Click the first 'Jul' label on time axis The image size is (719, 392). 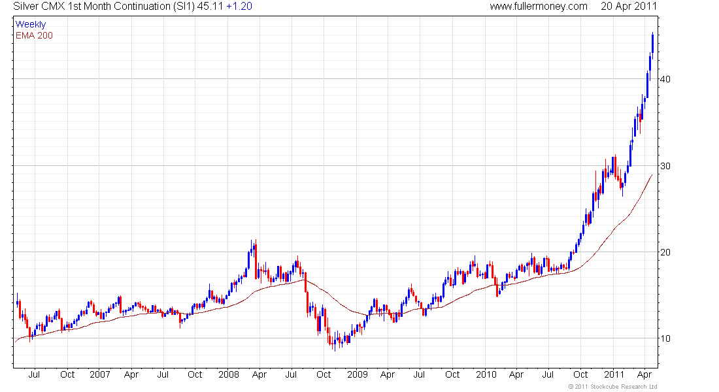(34, 374)
